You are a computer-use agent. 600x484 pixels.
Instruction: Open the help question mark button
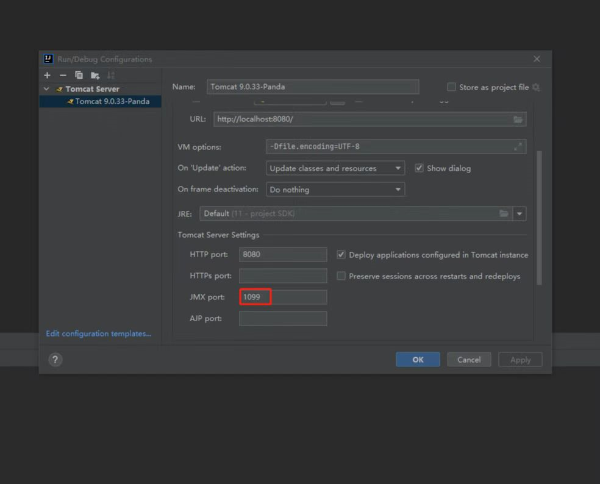55,360
